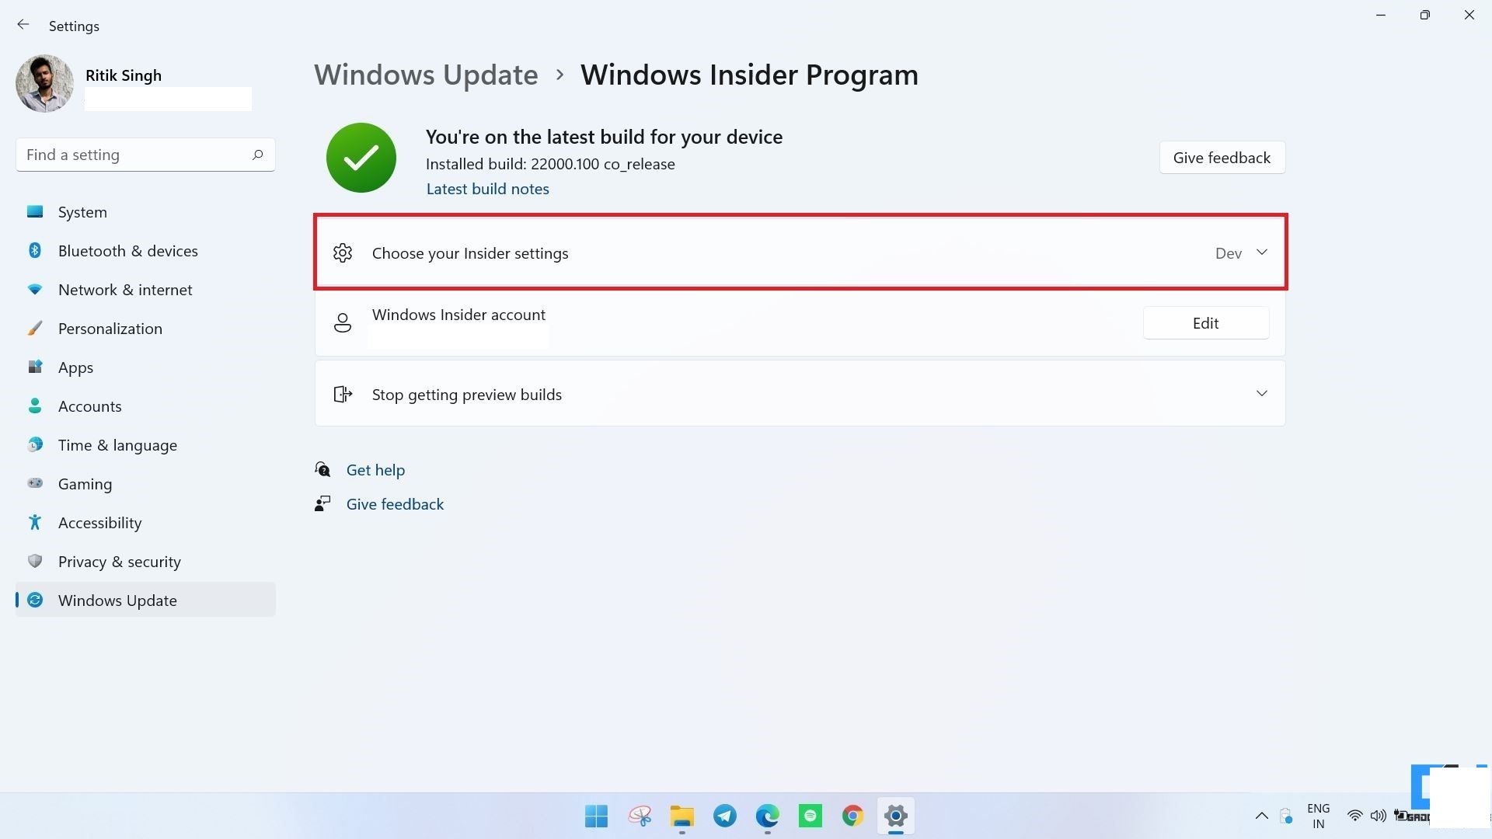Image resolution: width=1492 pixels, height=839 pixels.
Task: Open Windows Update menu item
Action: click(117, 601)
